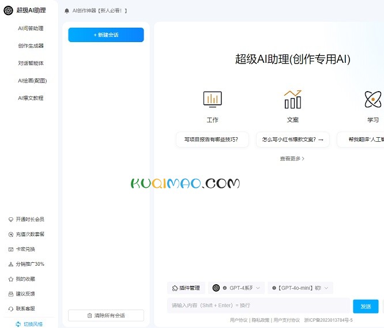Open the 用户协议 link
Viewport: 384px width, 328px height.
tap(239, 320)
